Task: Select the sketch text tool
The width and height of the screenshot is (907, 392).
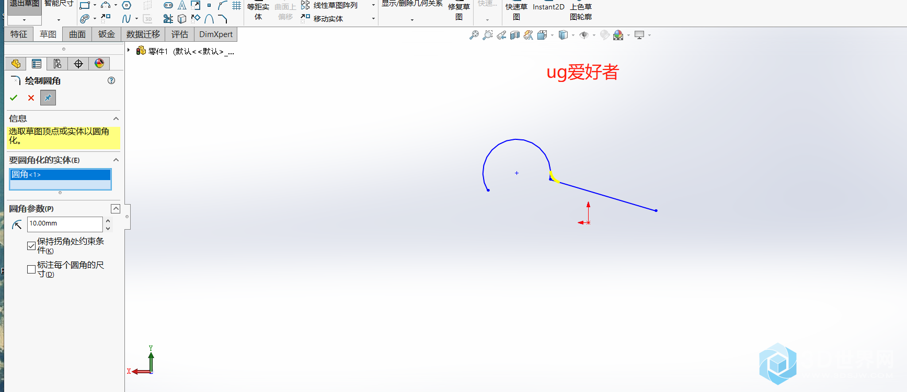Action: tap(182, 5)
